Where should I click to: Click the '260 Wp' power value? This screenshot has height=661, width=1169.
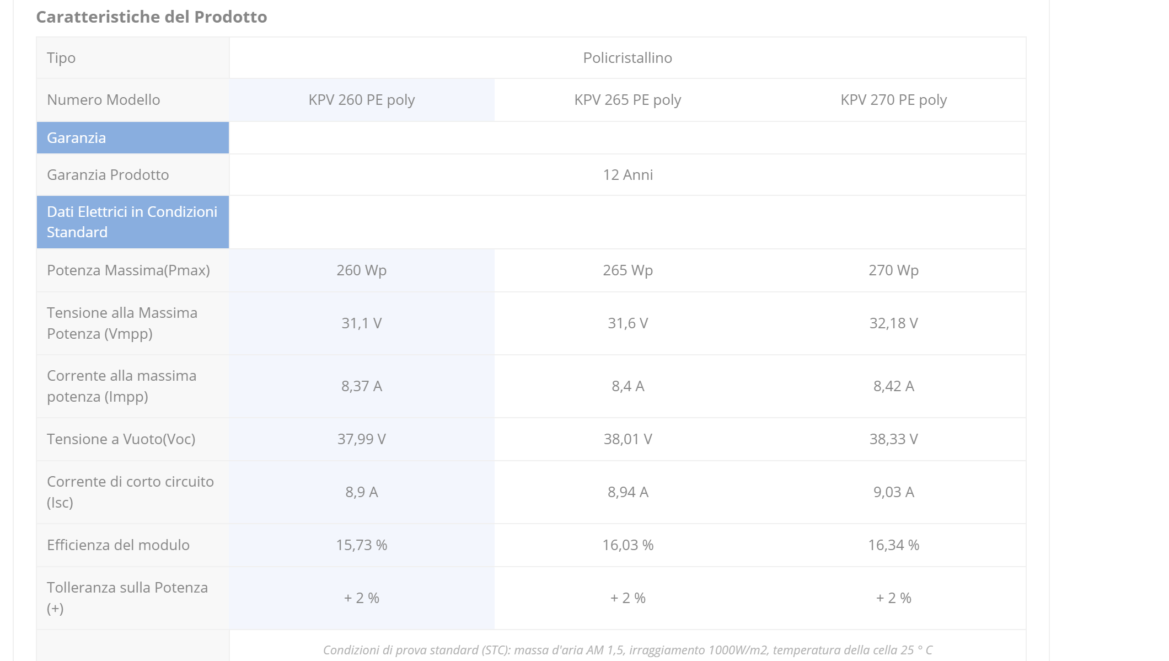click(x=362, y=270)
